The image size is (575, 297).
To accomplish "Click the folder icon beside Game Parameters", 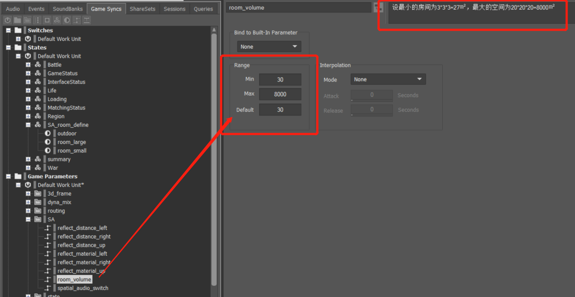I will coord(18,176).
